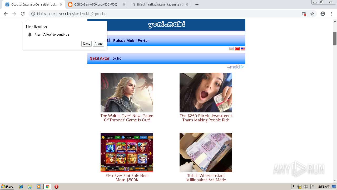337x190 pixels.
Task: Click the scrollbar down arrow
Action: 335,180
